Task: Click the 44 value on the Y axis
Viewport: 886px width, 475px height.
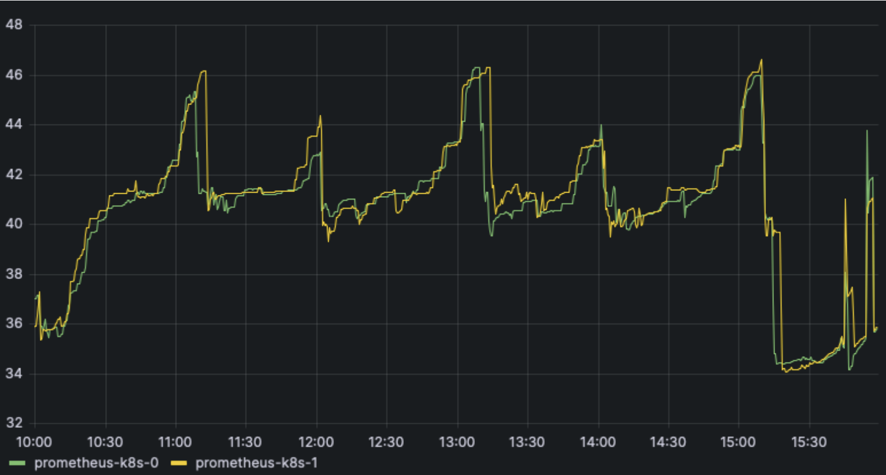Action: pos(14,124)
